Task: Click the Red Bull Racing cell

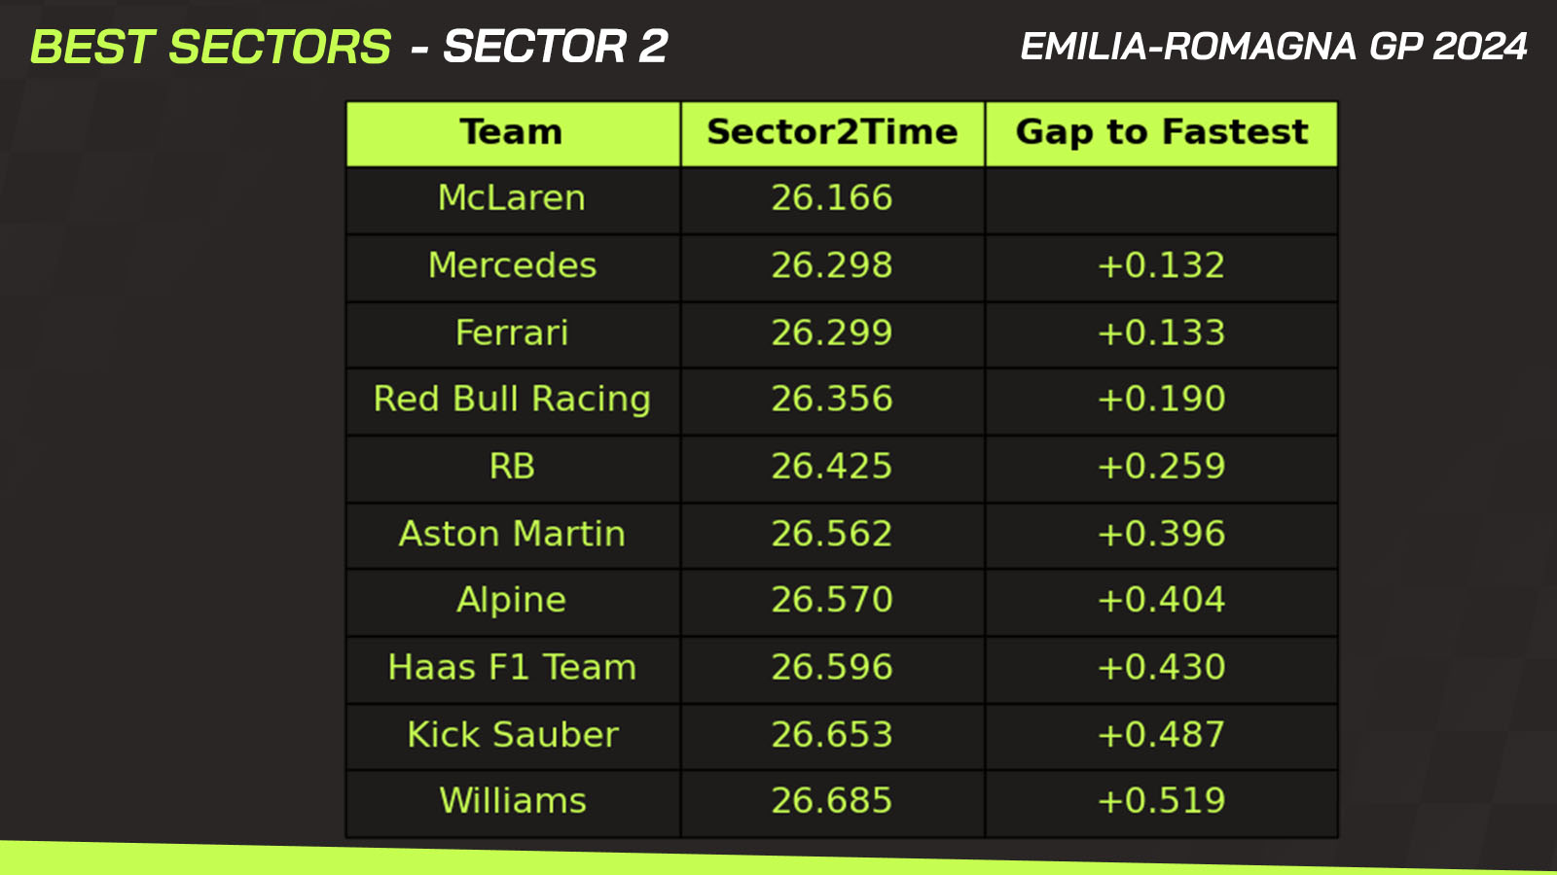Action: [x=513, y=401]
